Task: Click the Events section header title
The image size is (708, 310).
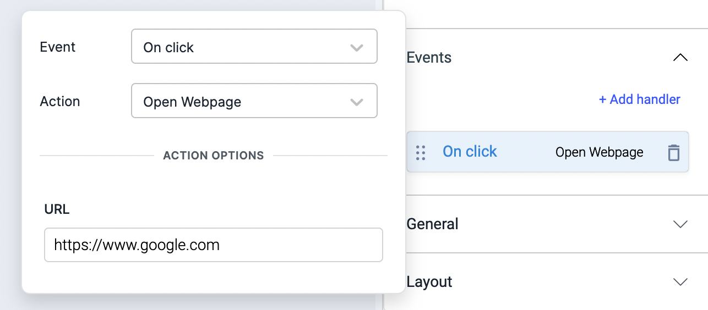Action: coord(429,57)
